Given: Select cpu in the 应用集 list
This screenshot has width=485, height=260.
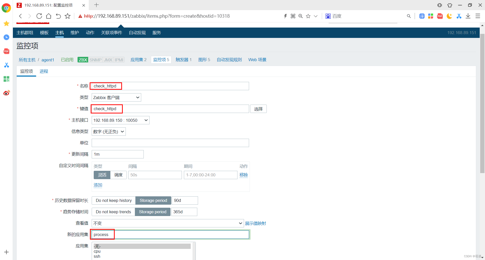Looking at the screenshot, I should 97,251.
